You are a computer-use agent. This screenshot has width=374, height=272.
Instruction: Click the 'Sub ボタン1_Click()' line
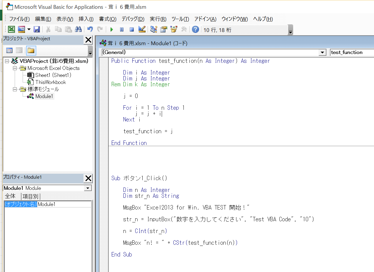point(139,178)
